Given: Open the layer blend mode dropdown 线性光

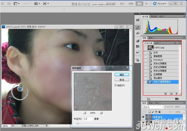Looking at the screenshot, I should click(x=153, y=107).
